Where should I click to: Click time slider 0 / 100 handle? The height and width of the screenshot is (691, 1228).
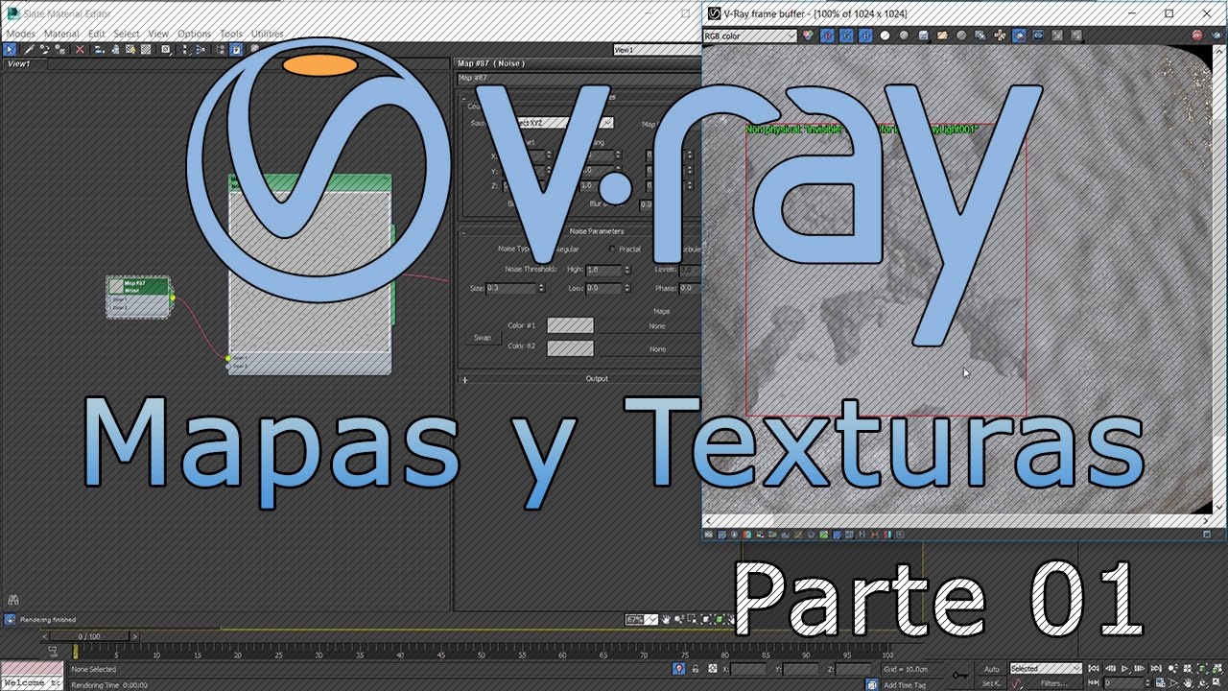pos(89,636)
